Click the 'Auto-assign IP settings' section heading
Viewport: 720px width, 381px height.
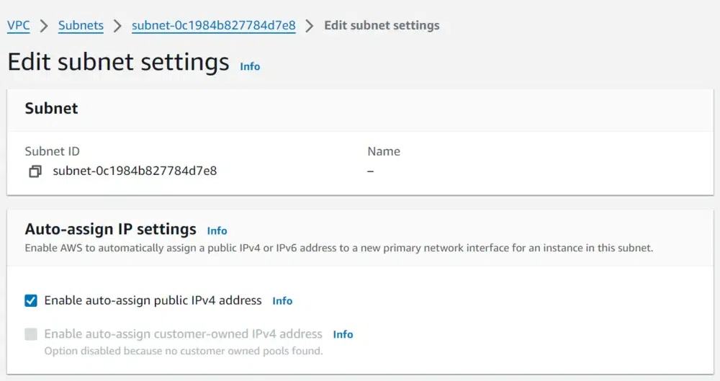click(x=110, y=230)
